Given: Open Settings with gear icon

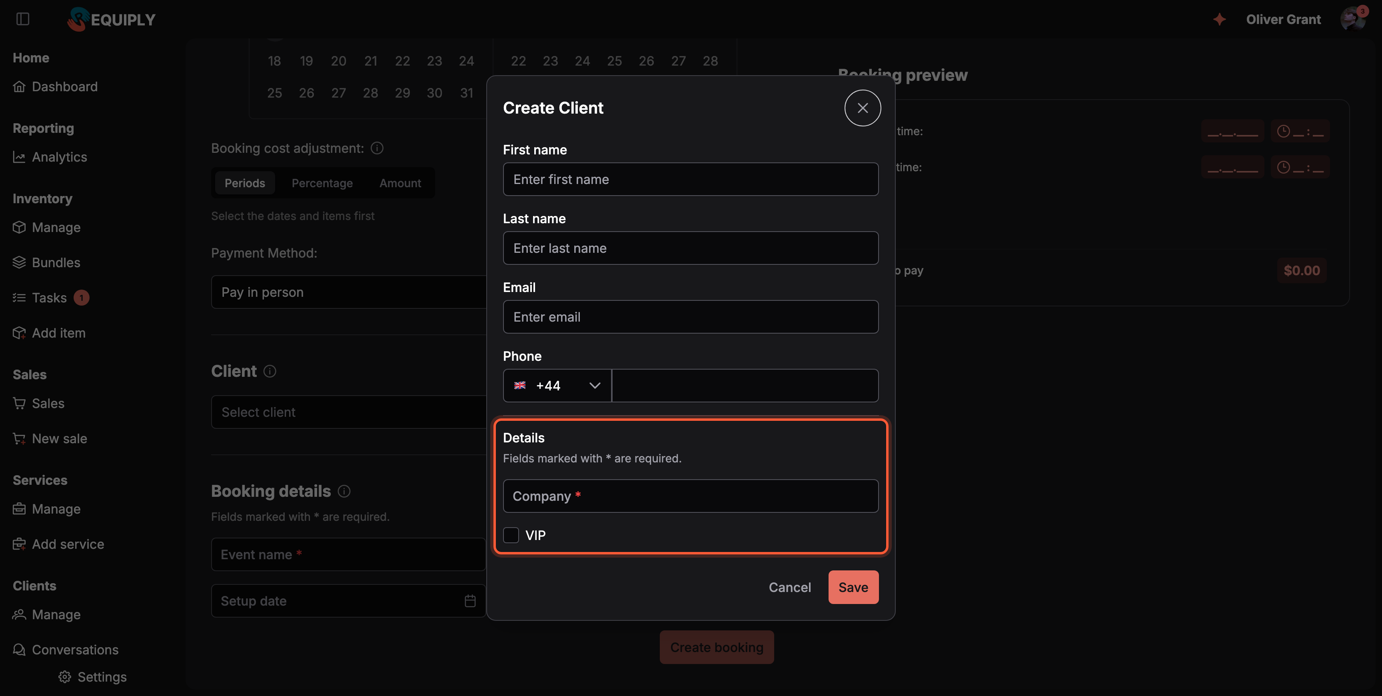Looking at the screenshot, I should click(x=92, y=677).
